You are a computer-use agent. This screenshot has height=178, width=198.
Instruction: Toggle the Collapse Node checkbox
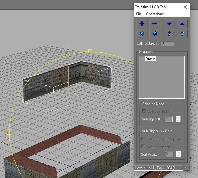[x=144, y=111]
